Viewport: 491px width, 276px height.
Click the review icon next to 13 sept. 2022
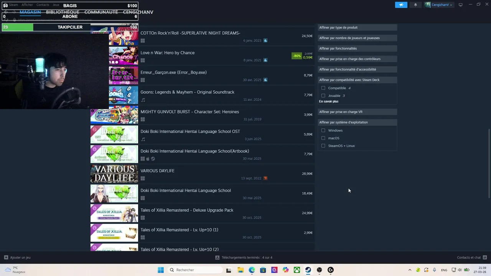click(265, 178)
